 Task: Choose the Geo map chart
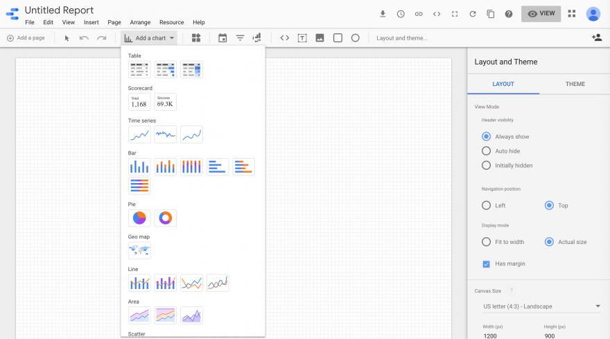[139, 250]
